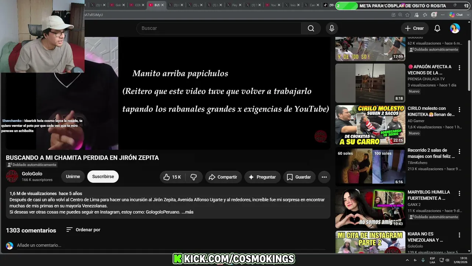Open the Ordenar por sort menu

83,230
